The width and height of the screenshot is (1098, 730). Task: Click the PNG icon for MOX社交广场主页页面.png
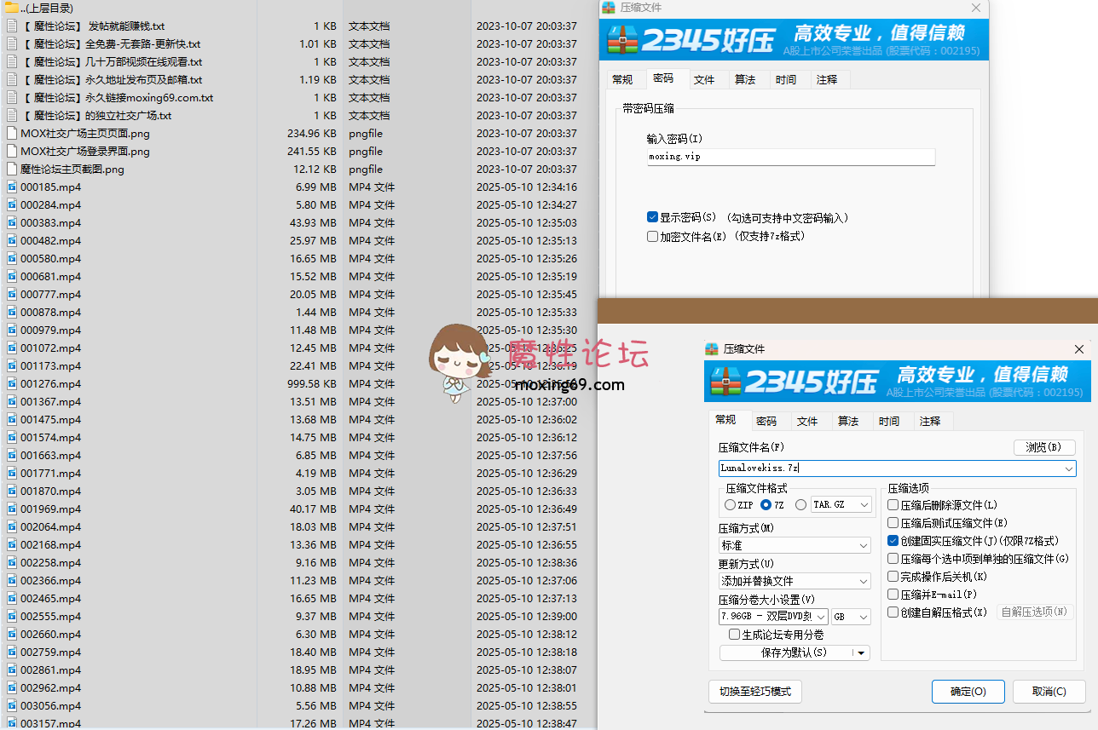point(12,133)
